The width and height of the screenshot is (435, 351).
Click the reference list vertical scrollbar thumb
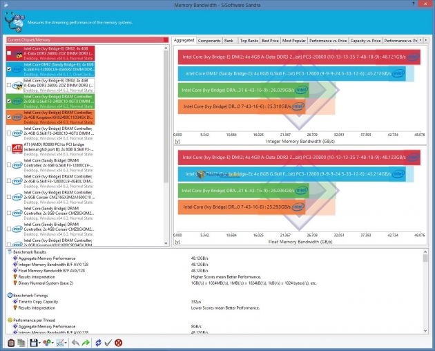tap(166, 117)
